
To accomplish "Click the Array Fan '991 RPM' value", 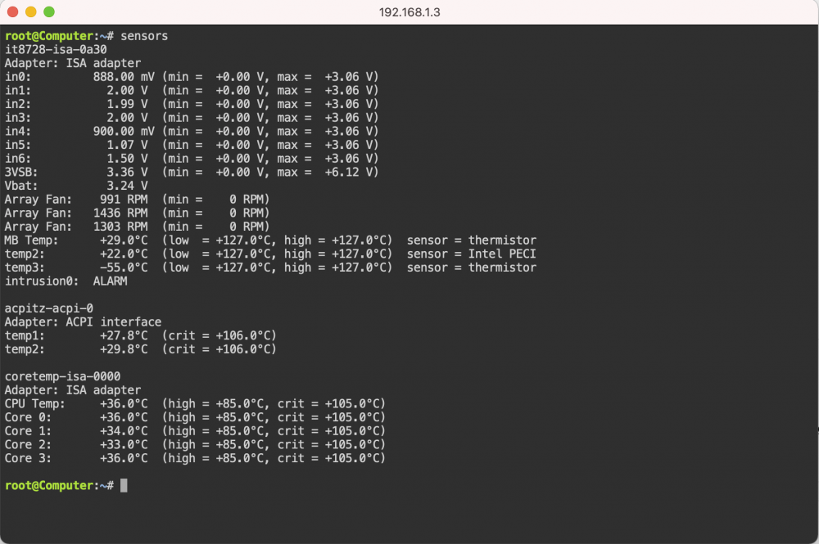I will [x=124, y=200].
